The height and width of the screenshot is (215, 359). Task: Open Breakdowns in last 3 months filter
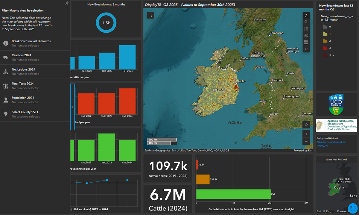pos(31,43)
